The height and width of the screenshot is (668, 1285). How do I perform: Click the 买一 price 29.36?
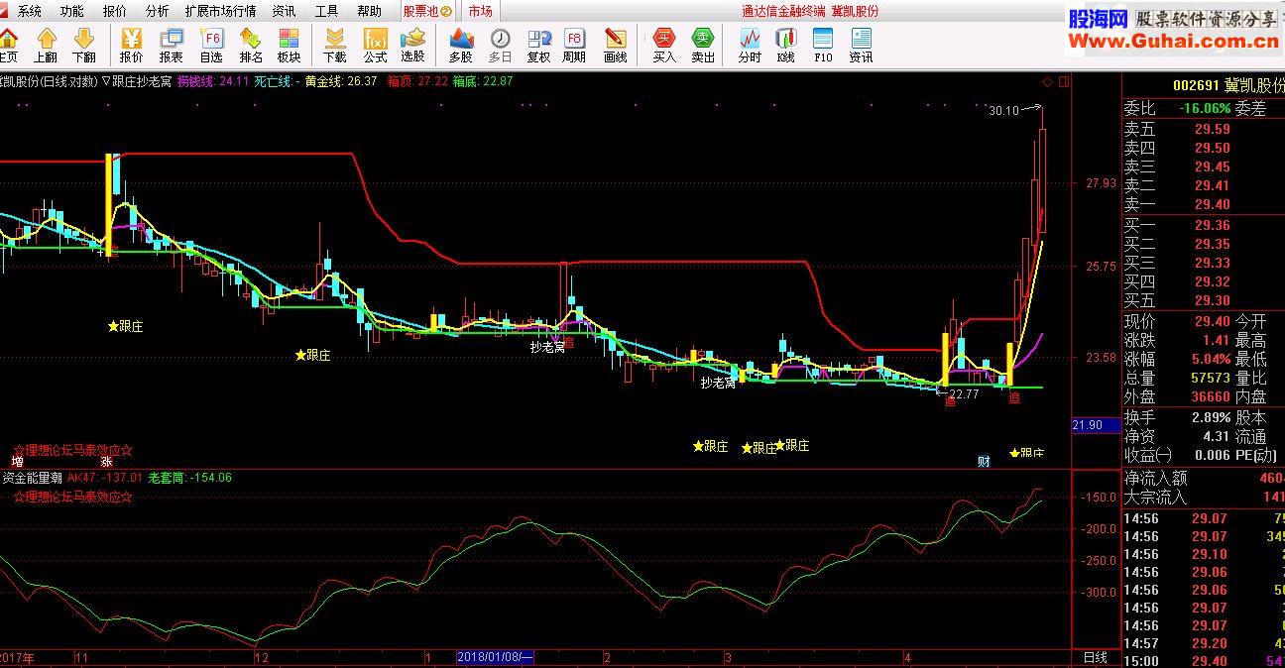[x=1212, y=225]
